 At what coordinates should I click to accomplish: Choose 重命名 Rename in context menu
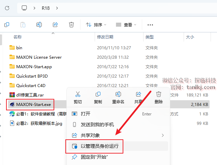point(118,98)
